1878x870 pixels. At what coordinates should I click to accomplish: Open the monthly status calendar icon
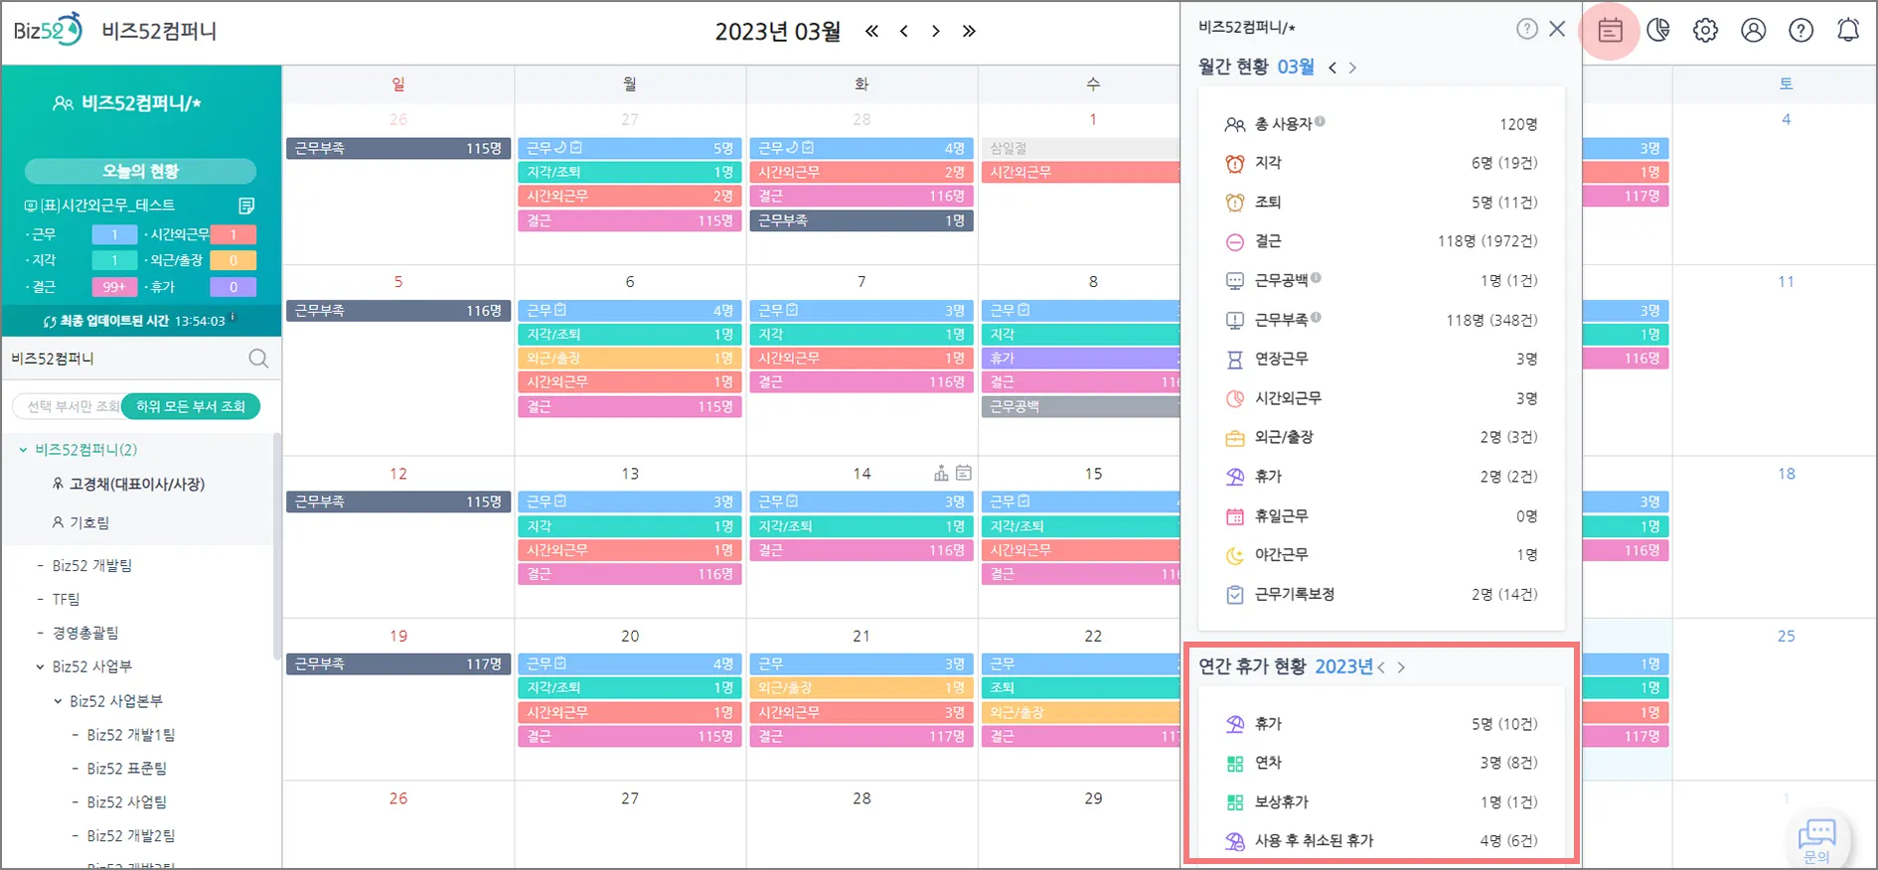point(1610,31)
